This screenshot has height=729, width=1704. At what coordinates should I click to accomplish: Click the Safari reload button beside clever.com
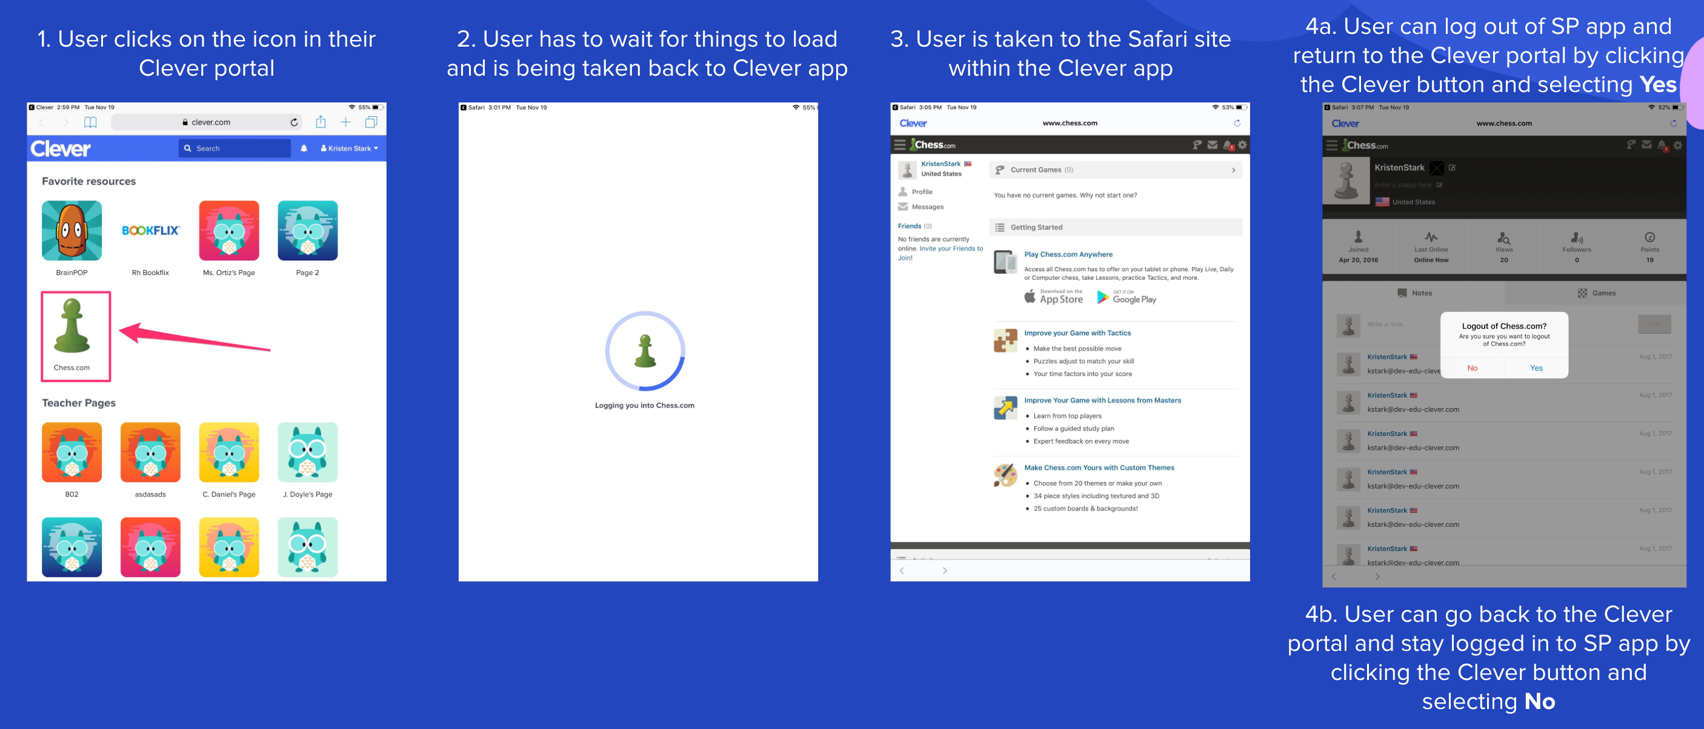click(x=295, y=122)
